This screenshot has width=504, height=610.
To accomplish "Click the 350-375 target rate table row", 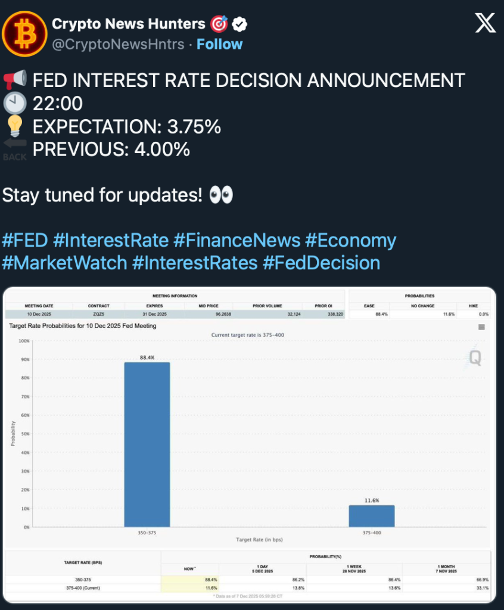I will (83, 579).
